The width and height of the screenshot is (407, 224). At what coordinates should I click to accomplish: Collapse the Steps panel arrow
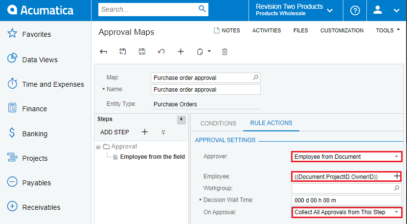click(181, 120)
